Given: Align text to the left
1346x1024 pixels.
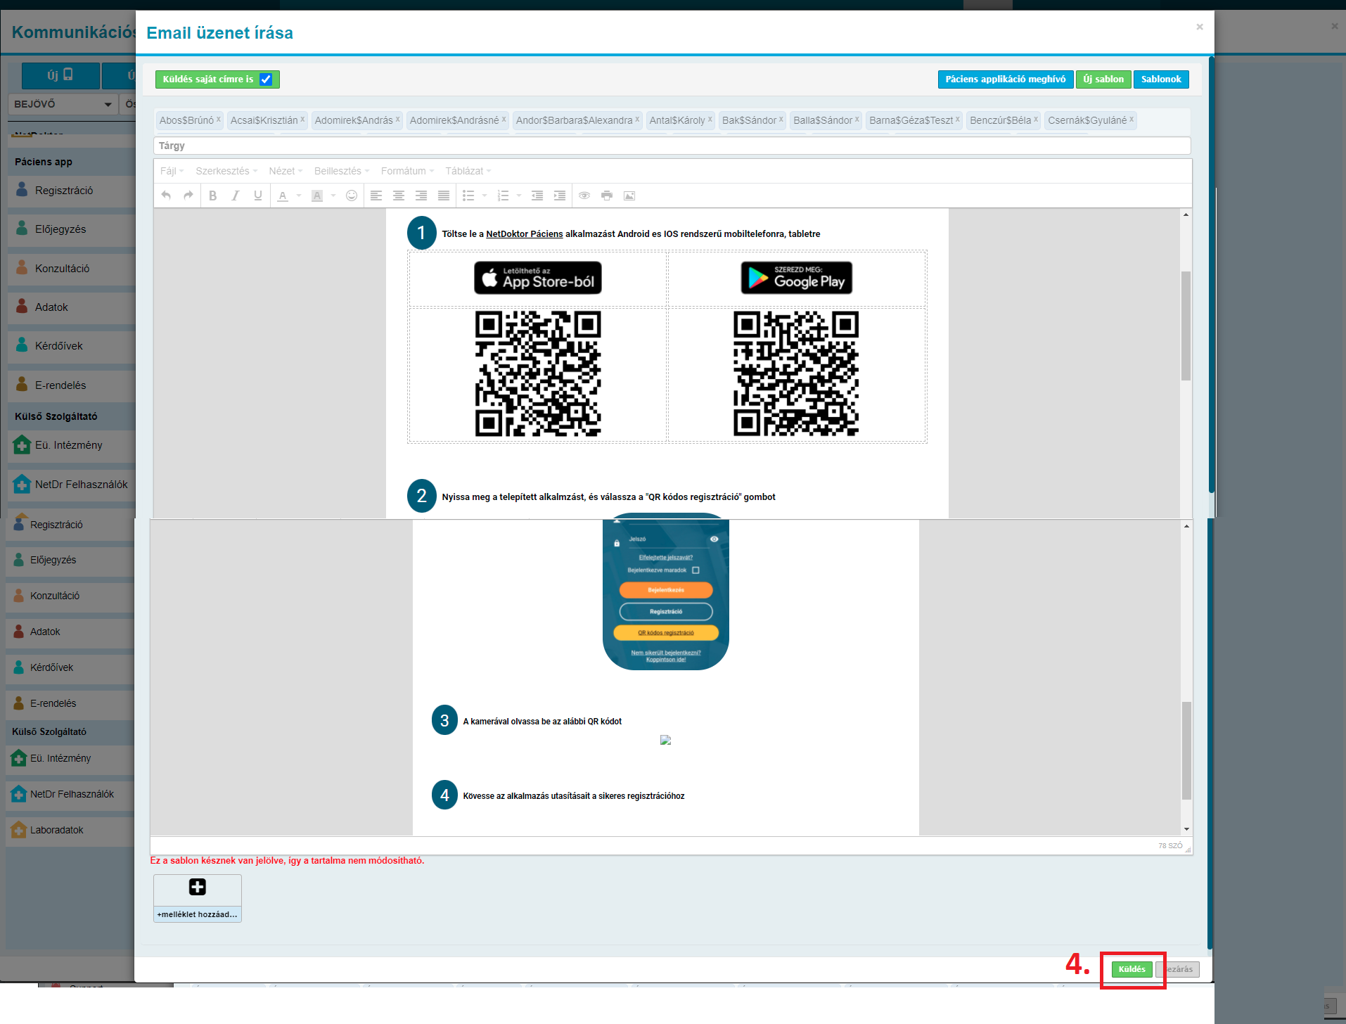Looking at the screenshot, I should [x=376, y=196].
